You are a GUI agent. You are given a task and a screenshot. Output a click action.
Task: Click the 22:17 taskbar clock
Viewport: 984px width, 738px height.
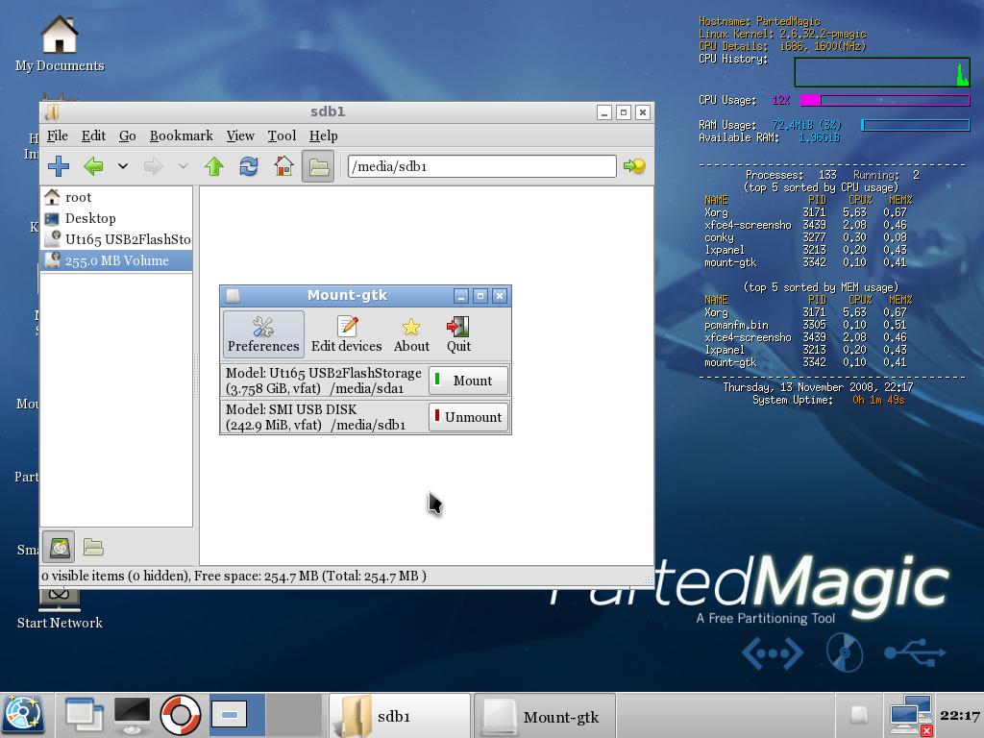(x=960, y=715)
